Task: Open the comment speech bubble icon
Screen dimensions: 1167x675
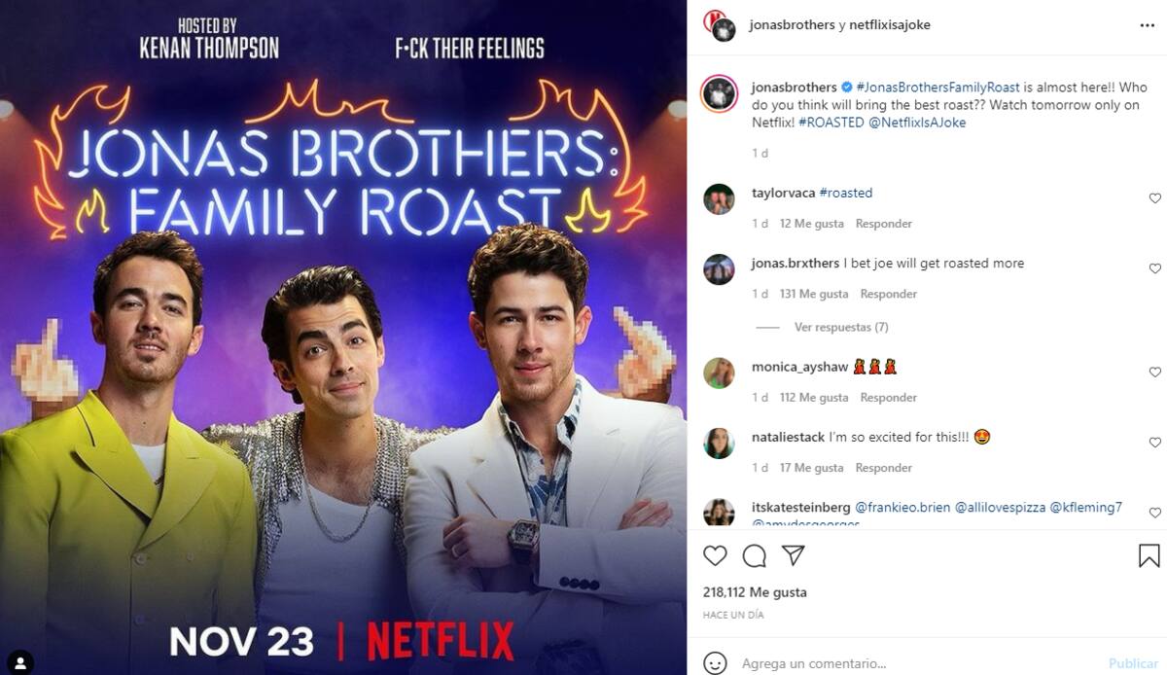Action: point(754,555)
